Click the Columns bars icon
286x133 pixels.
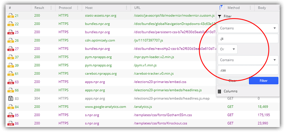click(220, 91)
